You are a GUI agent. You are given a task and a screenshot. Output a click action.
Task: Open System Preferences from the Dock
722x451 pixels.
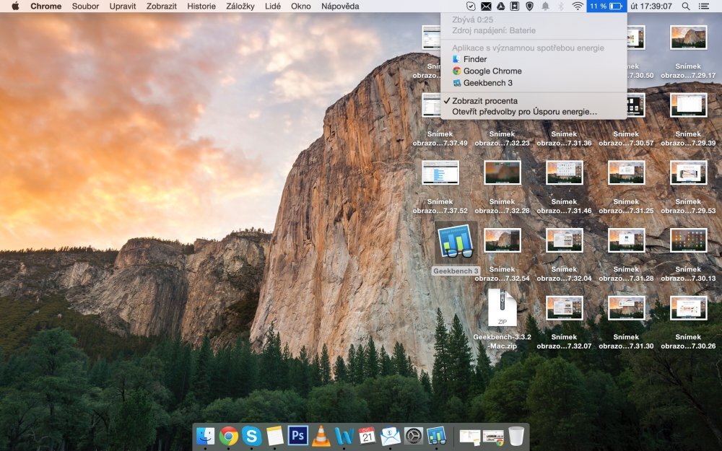click(413, 437)
